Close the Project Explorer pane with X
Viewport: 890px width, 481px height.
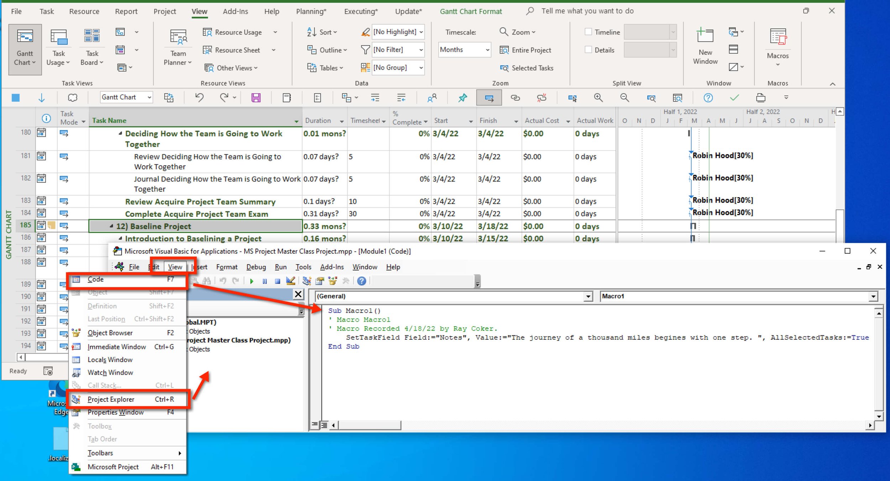(x=298, y=295)
